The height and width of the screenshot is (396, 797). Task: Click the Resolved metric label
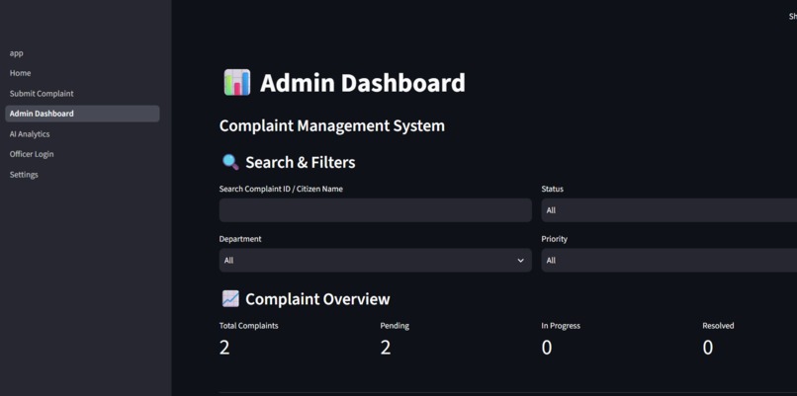pos(718,326)
